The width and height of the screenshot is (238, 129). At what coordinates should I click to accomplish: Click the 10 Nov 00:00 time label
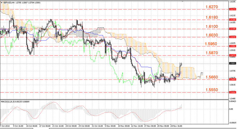(x=124, y=126)
